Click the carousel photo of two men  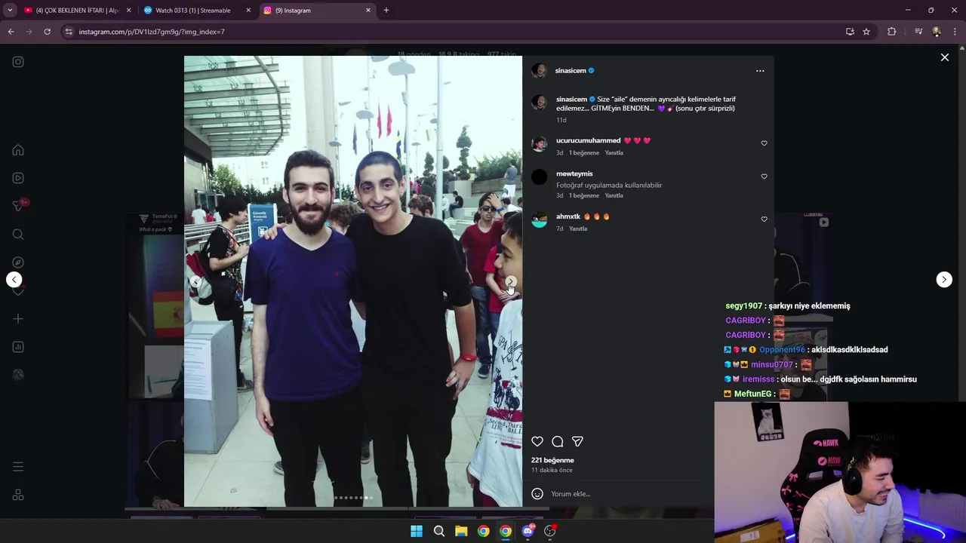coord(353,281)
